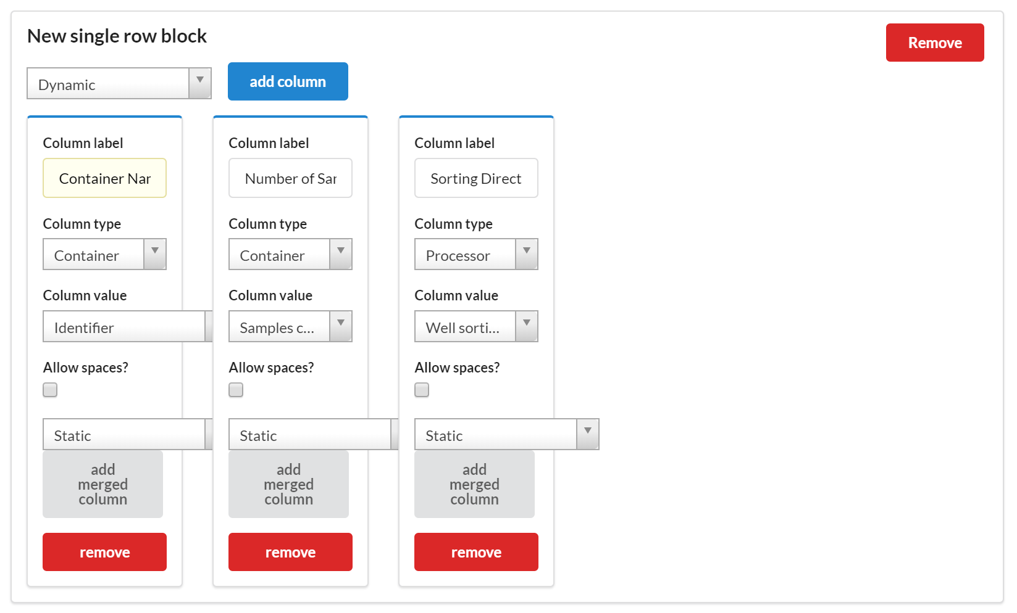Open the Dynamic block type dropdown
Screen dimensions: 1017x613
tap(119, 84)
